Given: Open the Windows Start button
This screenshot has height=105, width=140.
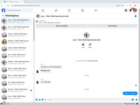Looking at the screenshot, I should coord(1,104).
